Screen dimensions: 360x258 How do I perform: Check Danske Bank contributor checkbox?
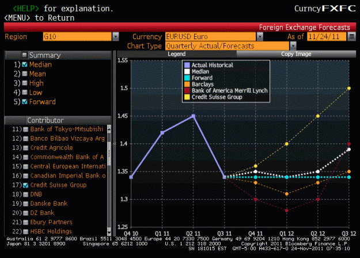(26, 204)
